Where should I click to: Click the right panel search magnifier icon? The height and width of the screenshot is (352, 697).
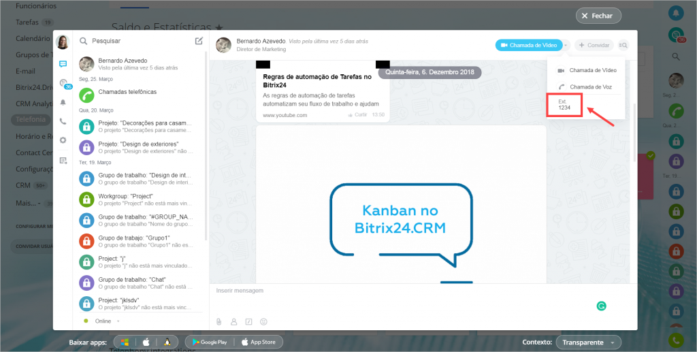coord(676,57)
